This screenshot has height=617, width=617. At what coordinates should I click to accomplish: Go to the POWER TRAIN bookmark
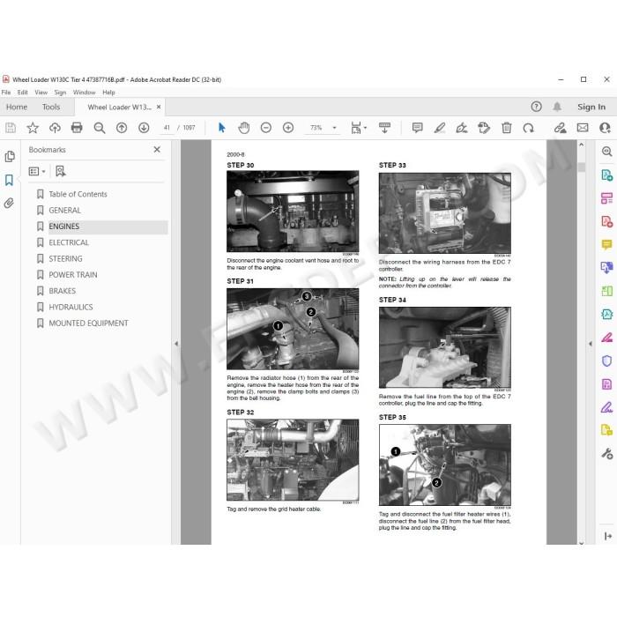73,275
